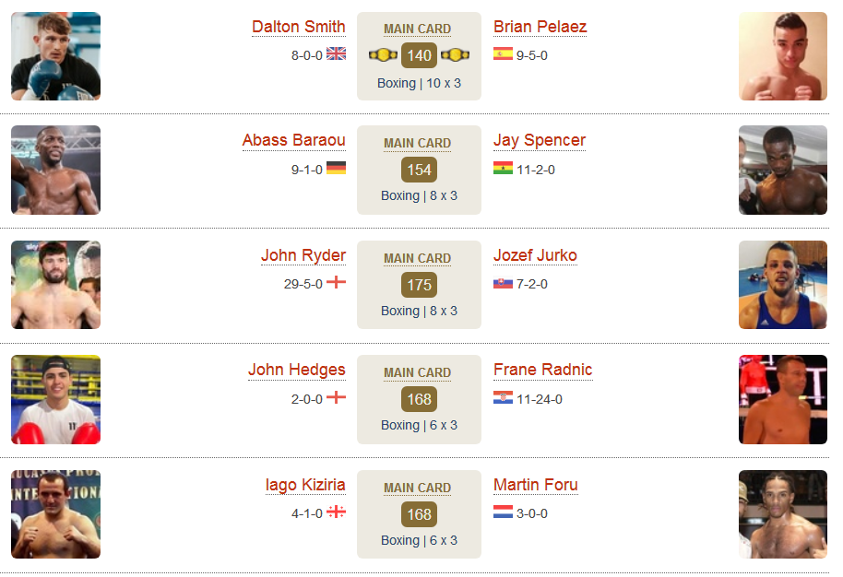Viewport: 843px width, 577px height.
Task: Click the German flag beside Abass Baraou's record
Action: tap(336, 168)
